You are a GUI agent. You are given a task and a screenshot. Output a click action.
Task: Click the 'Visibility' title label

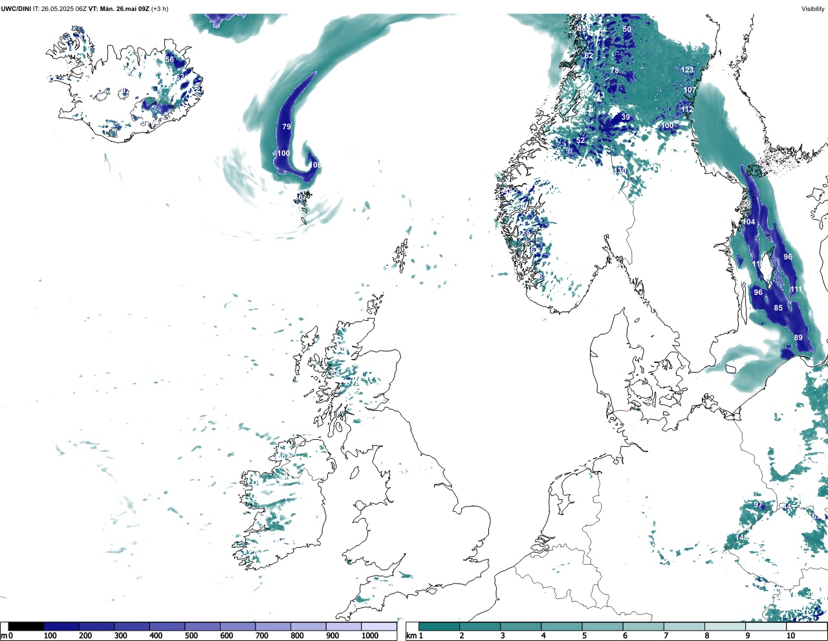pyautogui.click(x=812, y=8)
